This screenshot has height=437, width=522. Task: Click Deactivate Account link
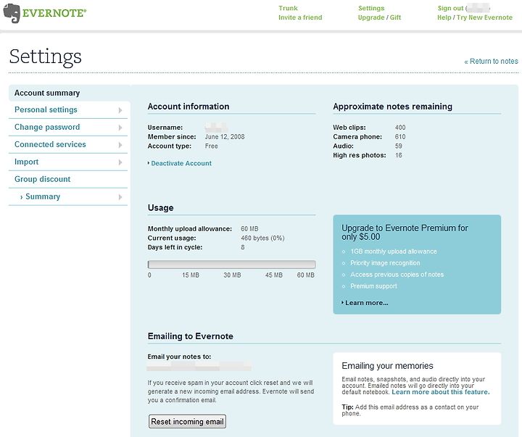tap(181, 163)
